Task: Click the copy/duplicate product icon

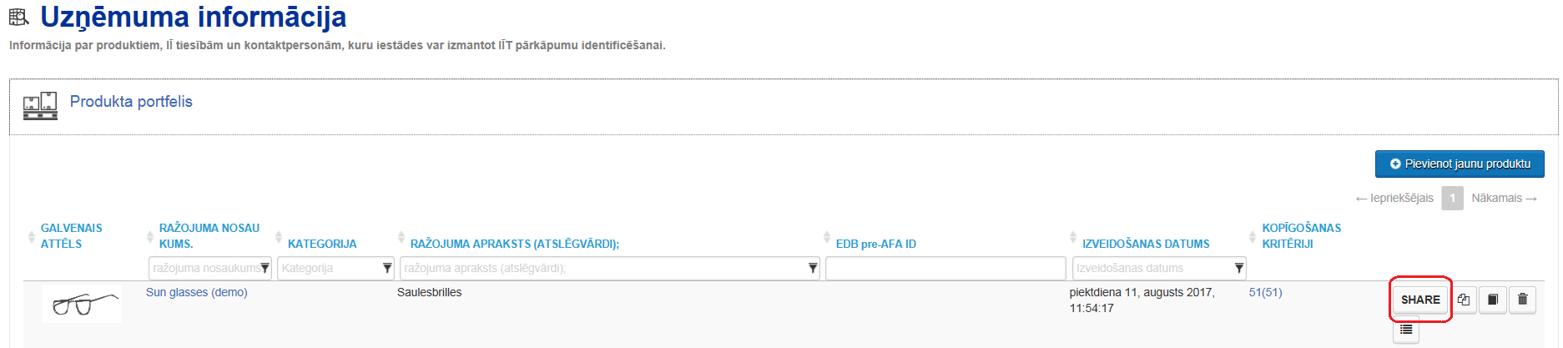Action: point(1464,300)
